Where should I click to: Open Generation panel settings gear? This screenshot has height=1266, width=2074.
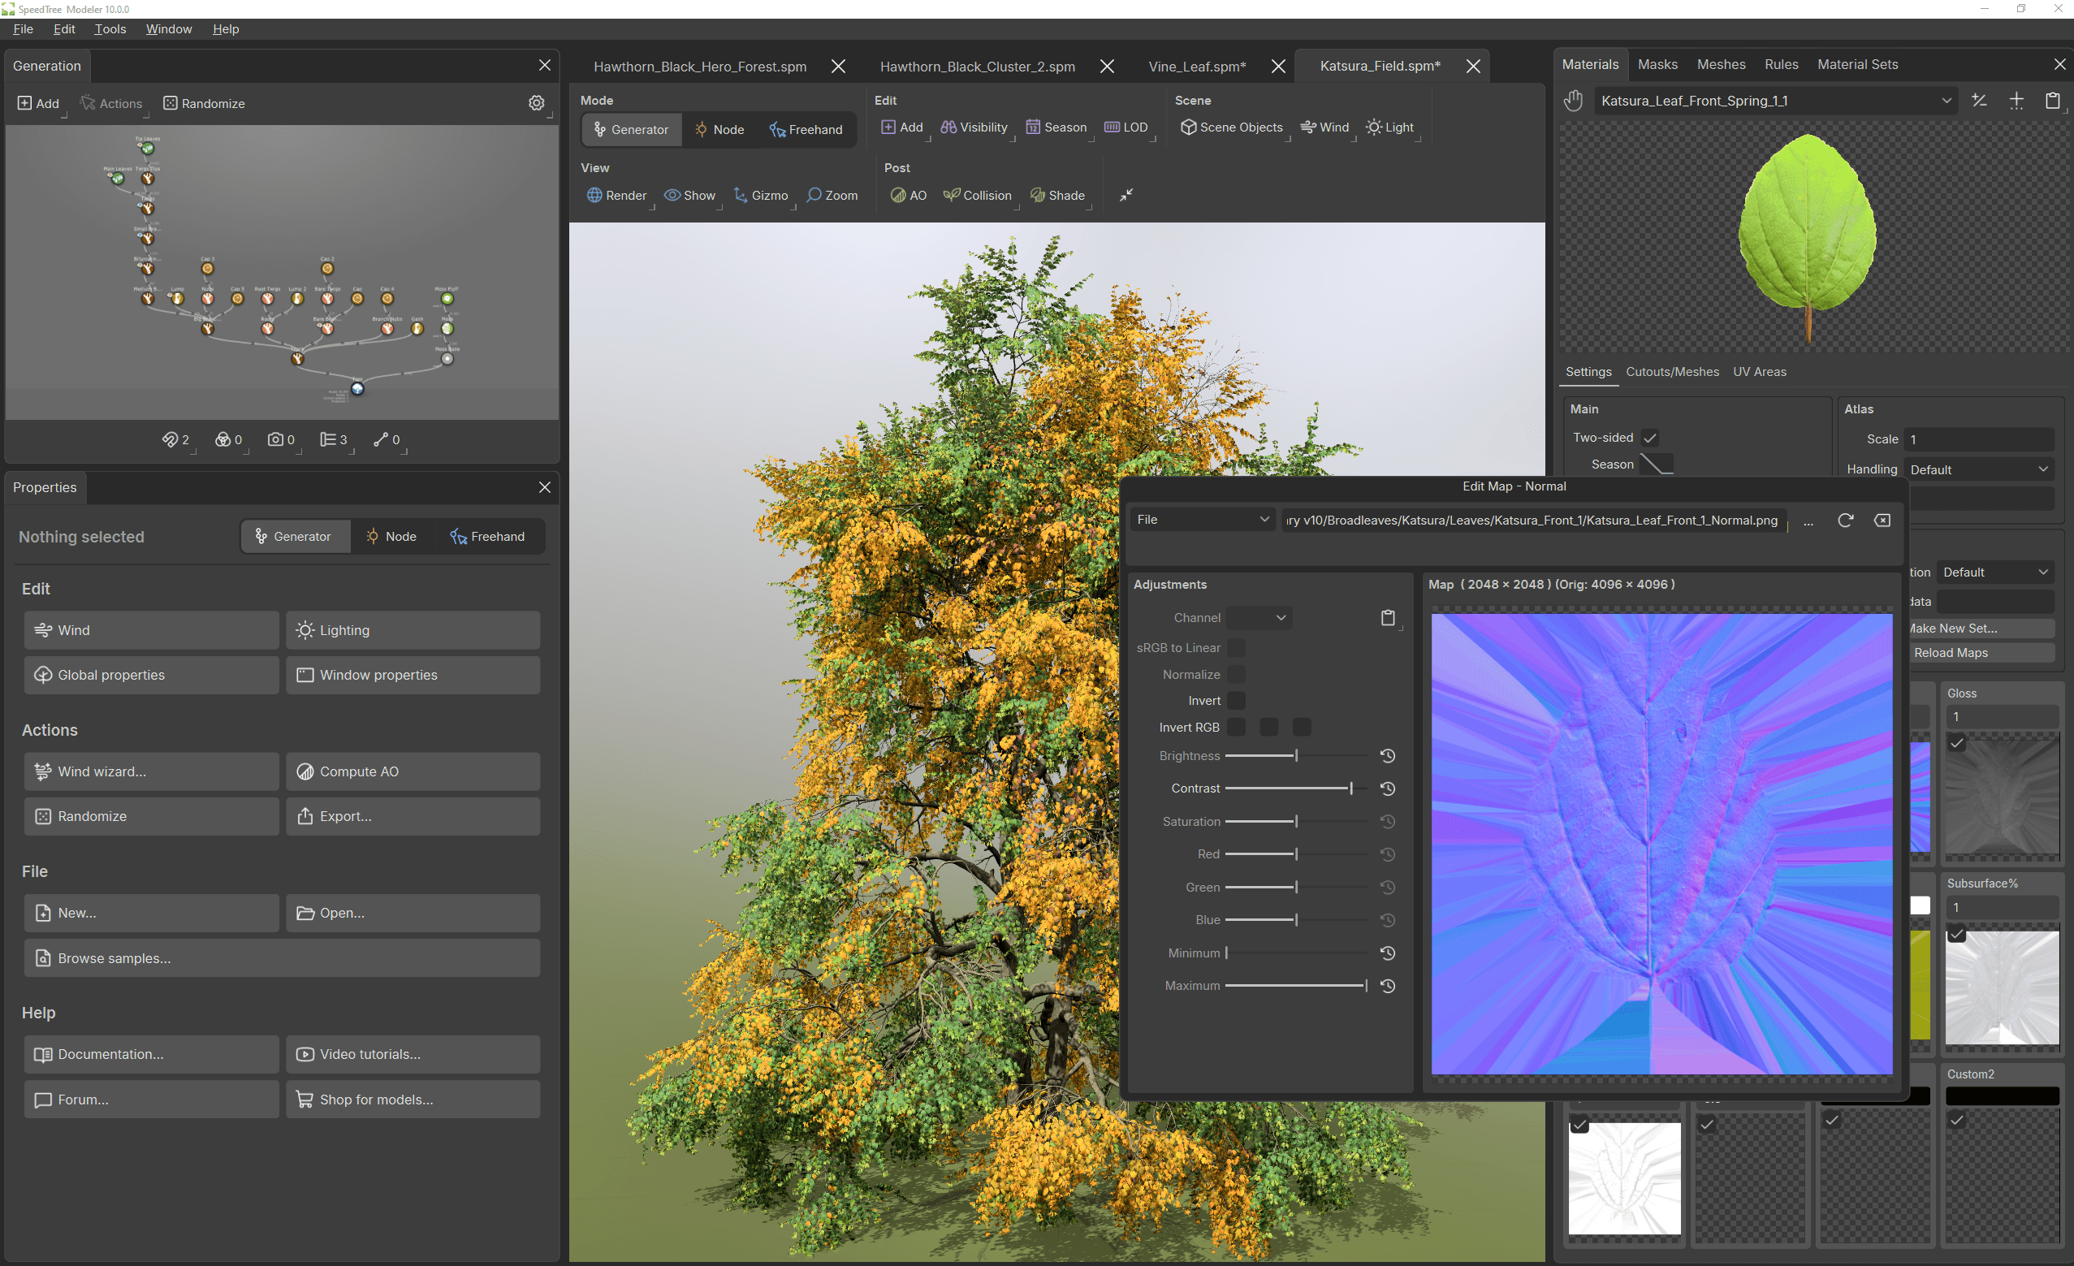coord(536,102)
